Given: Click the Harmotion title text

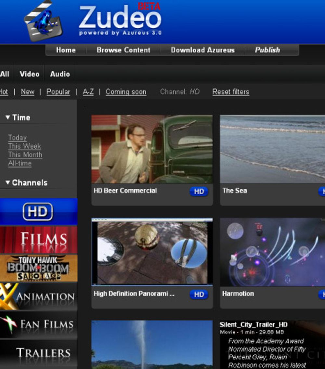Looking at the screenshot, I should [x=238, y=294].
